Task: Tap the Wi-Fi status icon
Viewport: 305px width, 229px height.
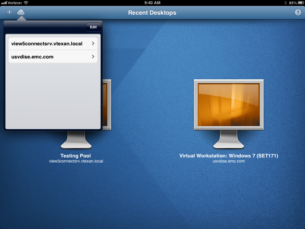Action: point(26,3)
